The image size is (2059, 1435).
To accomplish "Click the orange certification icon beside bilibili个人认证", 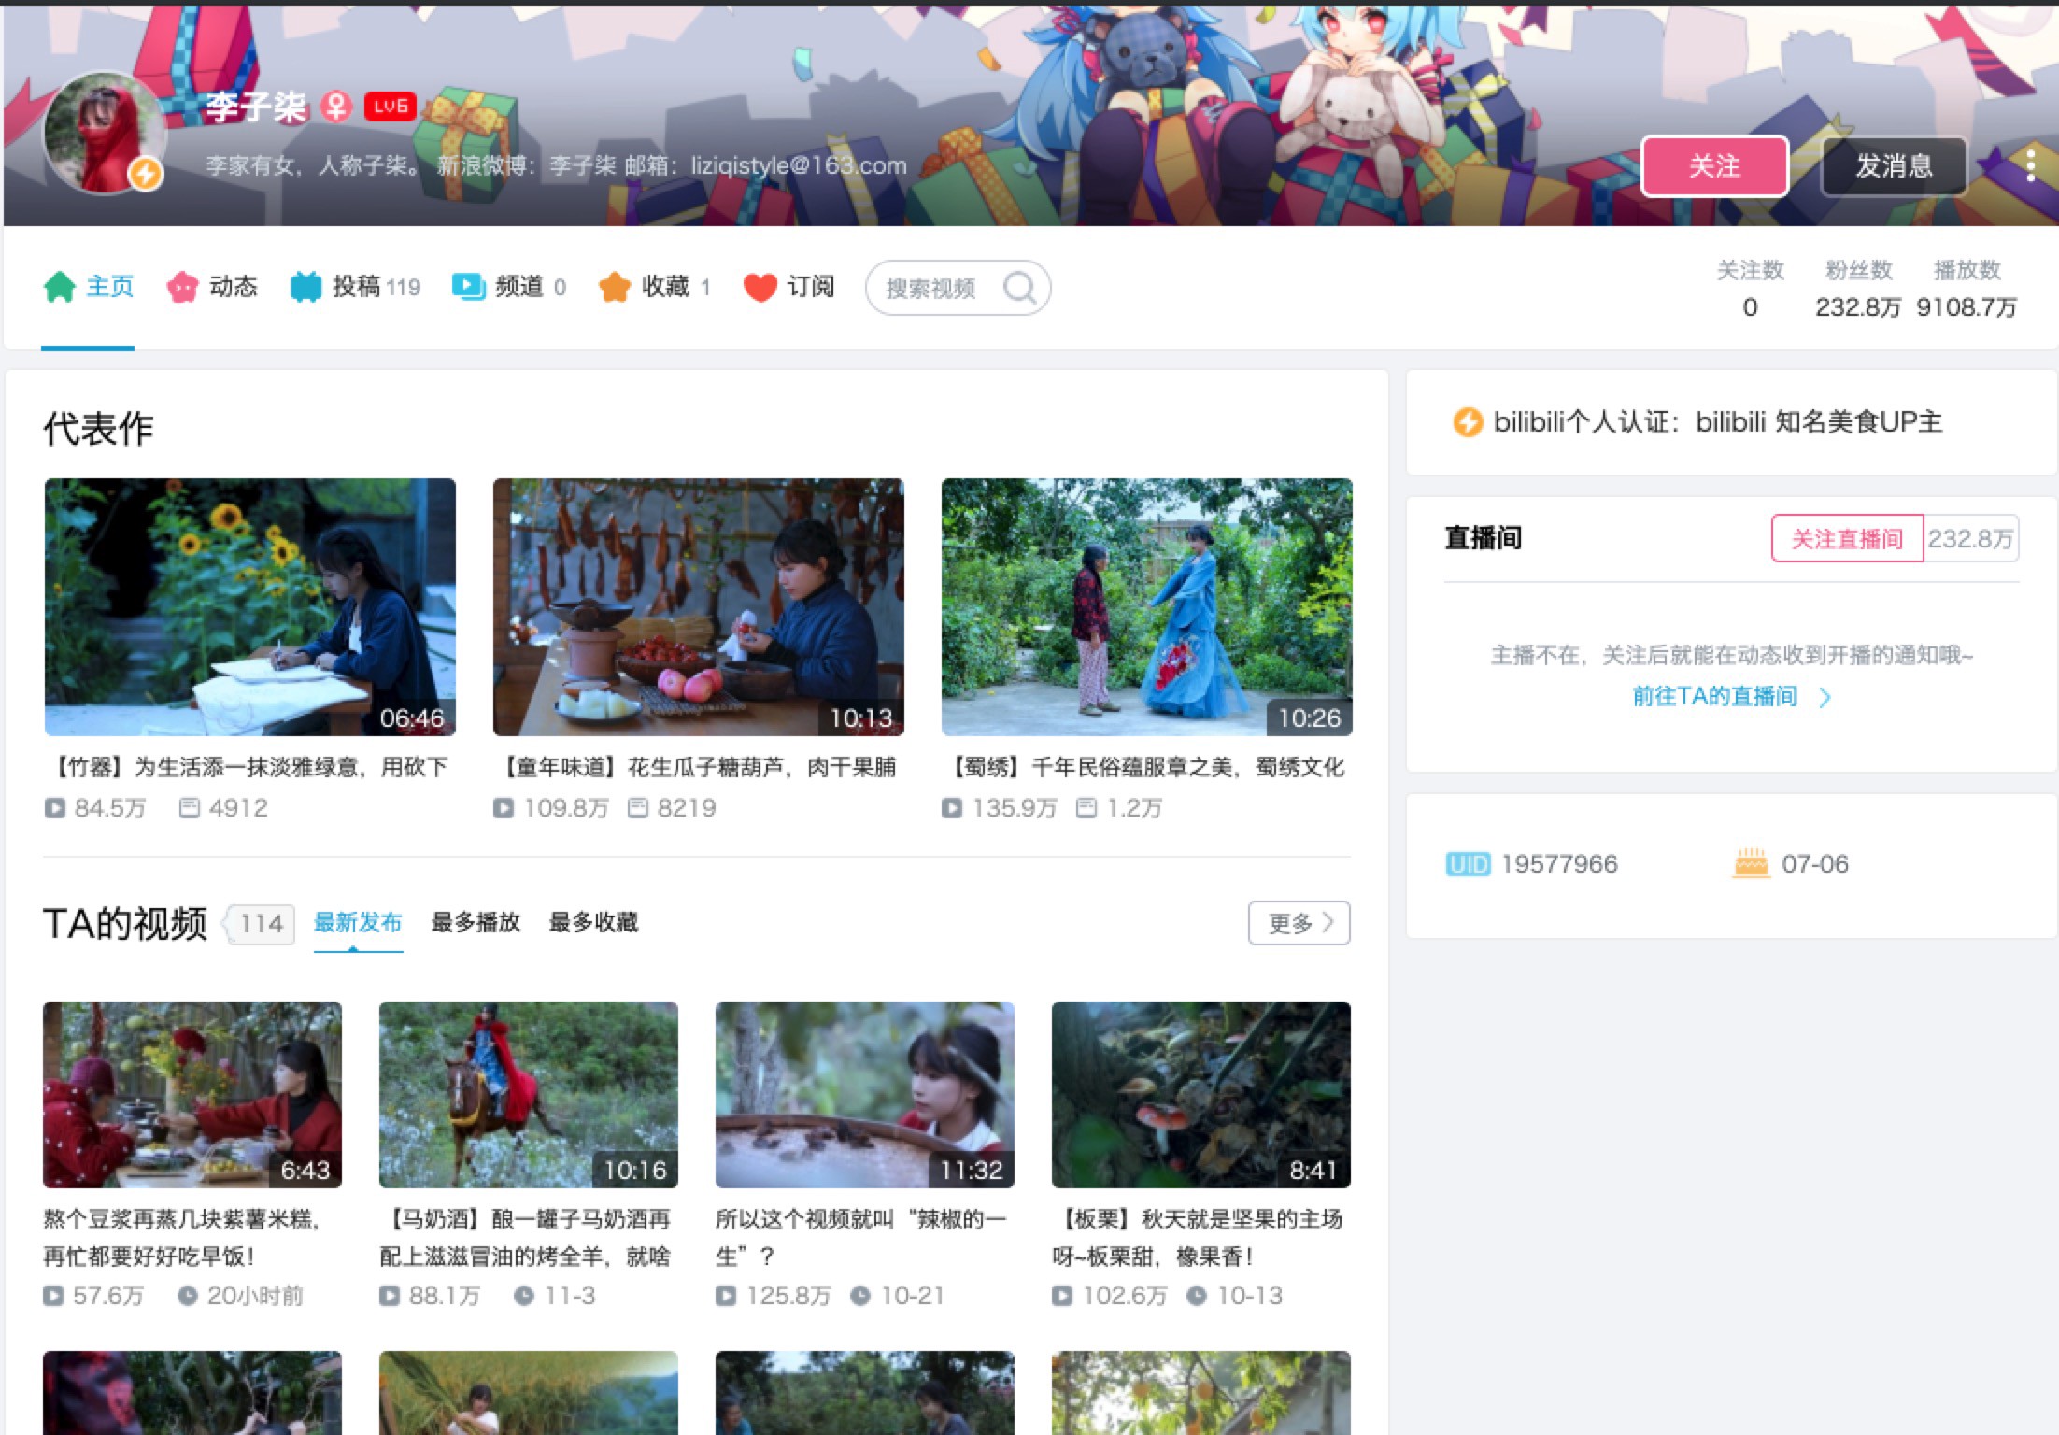I will pos(1467,422).
